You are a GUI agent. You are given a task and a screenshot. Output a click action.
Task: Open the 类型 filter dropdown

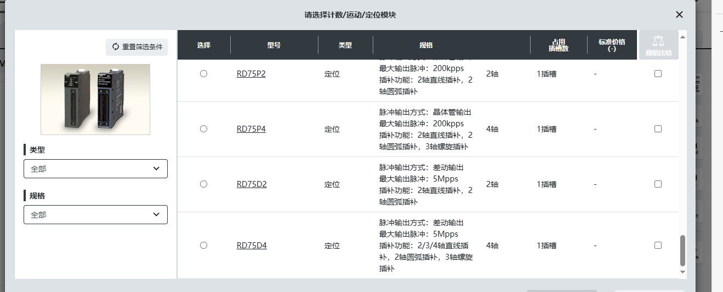click(95, 169)
